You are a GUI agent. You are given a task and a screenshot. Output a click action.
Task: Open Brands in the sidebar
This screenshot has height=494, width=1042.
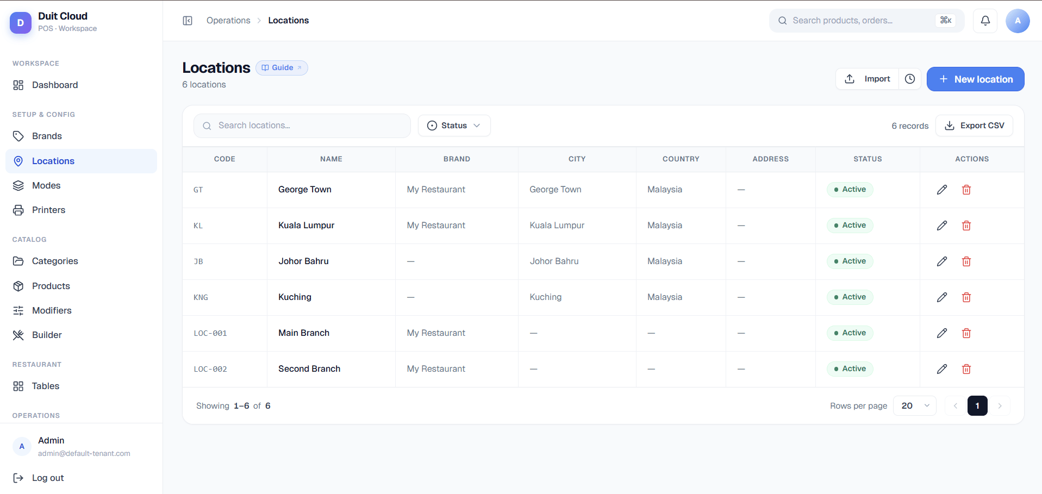tap(81, 136)
